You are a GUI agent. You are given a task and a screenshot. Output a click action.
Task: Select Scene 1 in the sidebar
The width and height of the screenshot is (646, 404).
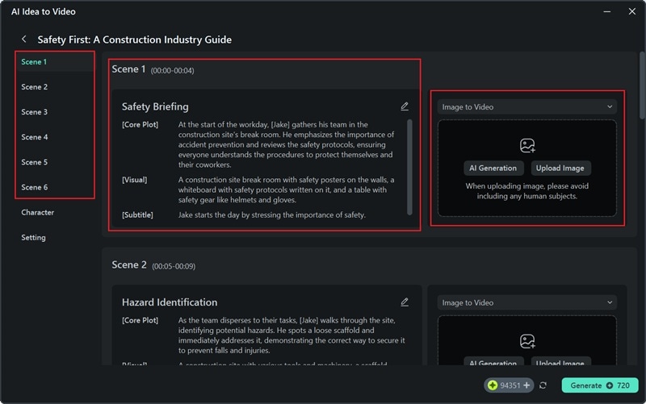point(54,62)
